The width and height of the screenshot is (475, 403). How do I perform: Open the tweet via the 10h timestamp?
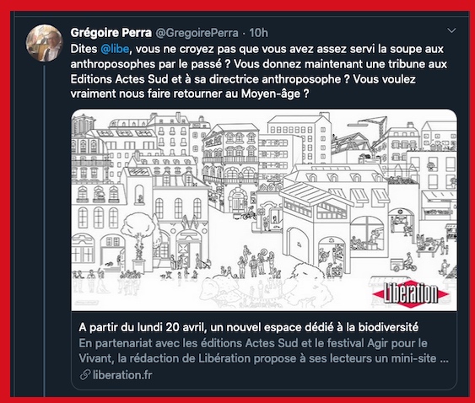(258, 33)
